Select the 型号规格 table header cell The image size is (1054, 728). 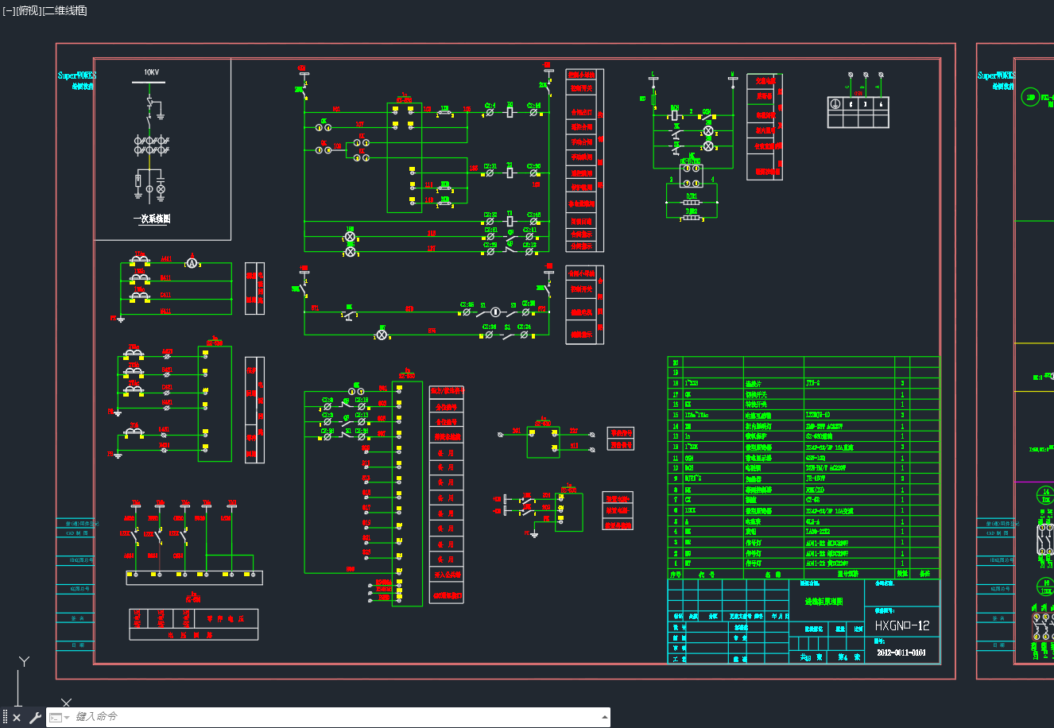849,574
